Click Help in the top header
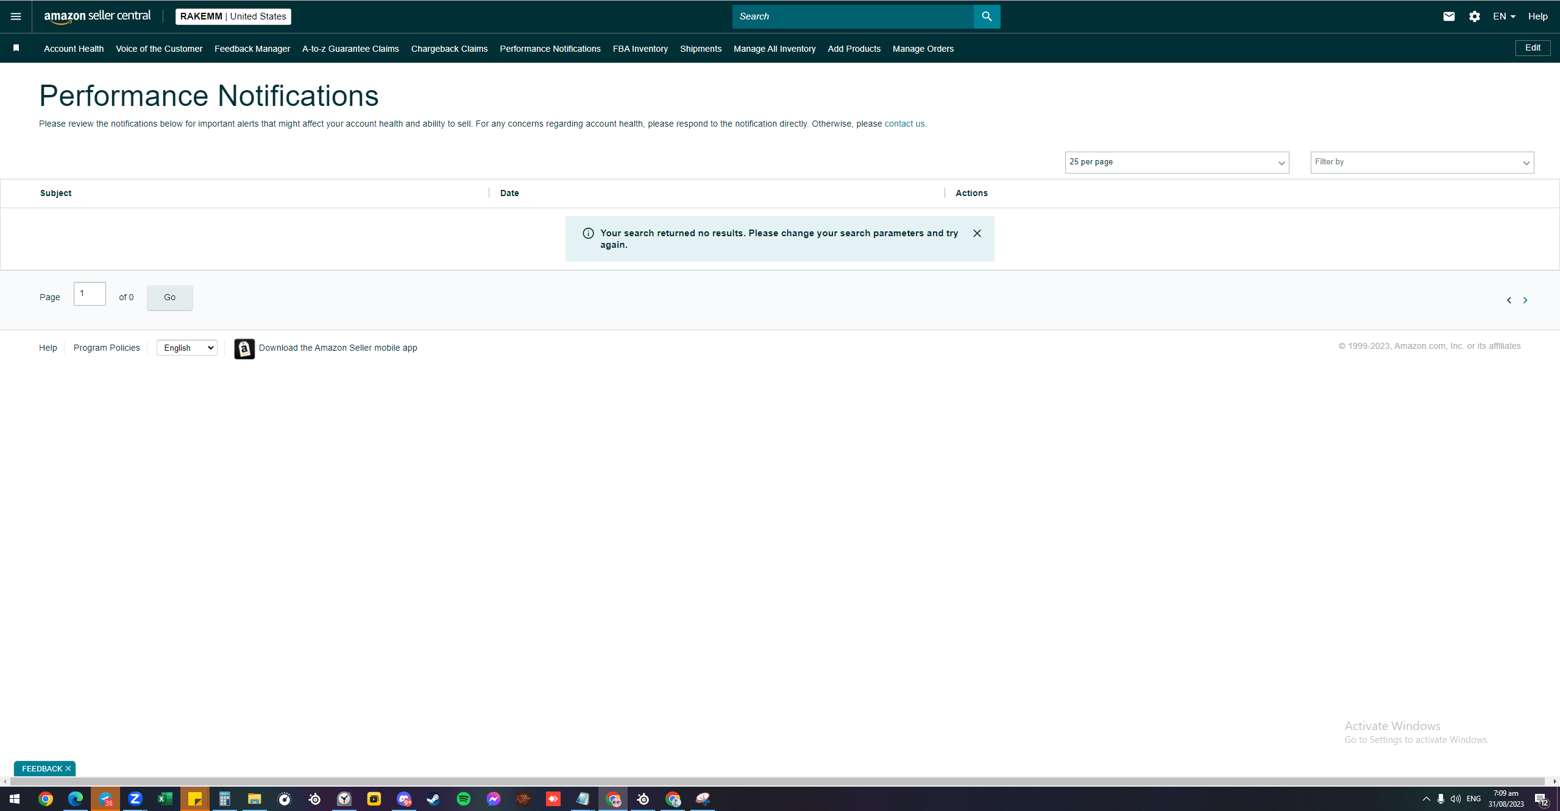This screenshot has height=811, width=1560. (1538, 16)
